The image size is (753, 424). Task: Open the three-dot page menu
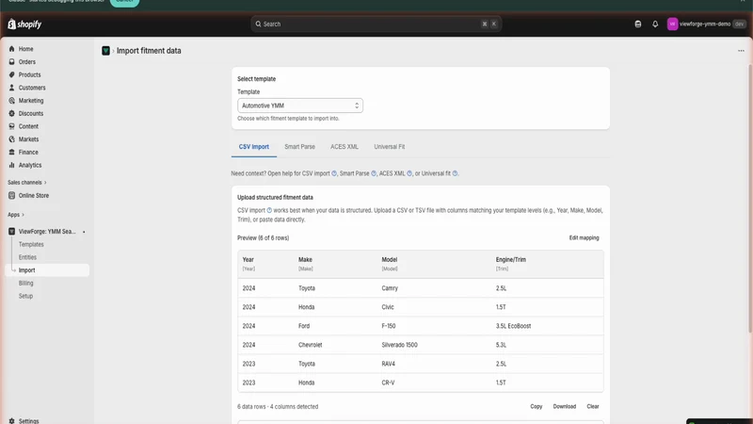(741, 51)
